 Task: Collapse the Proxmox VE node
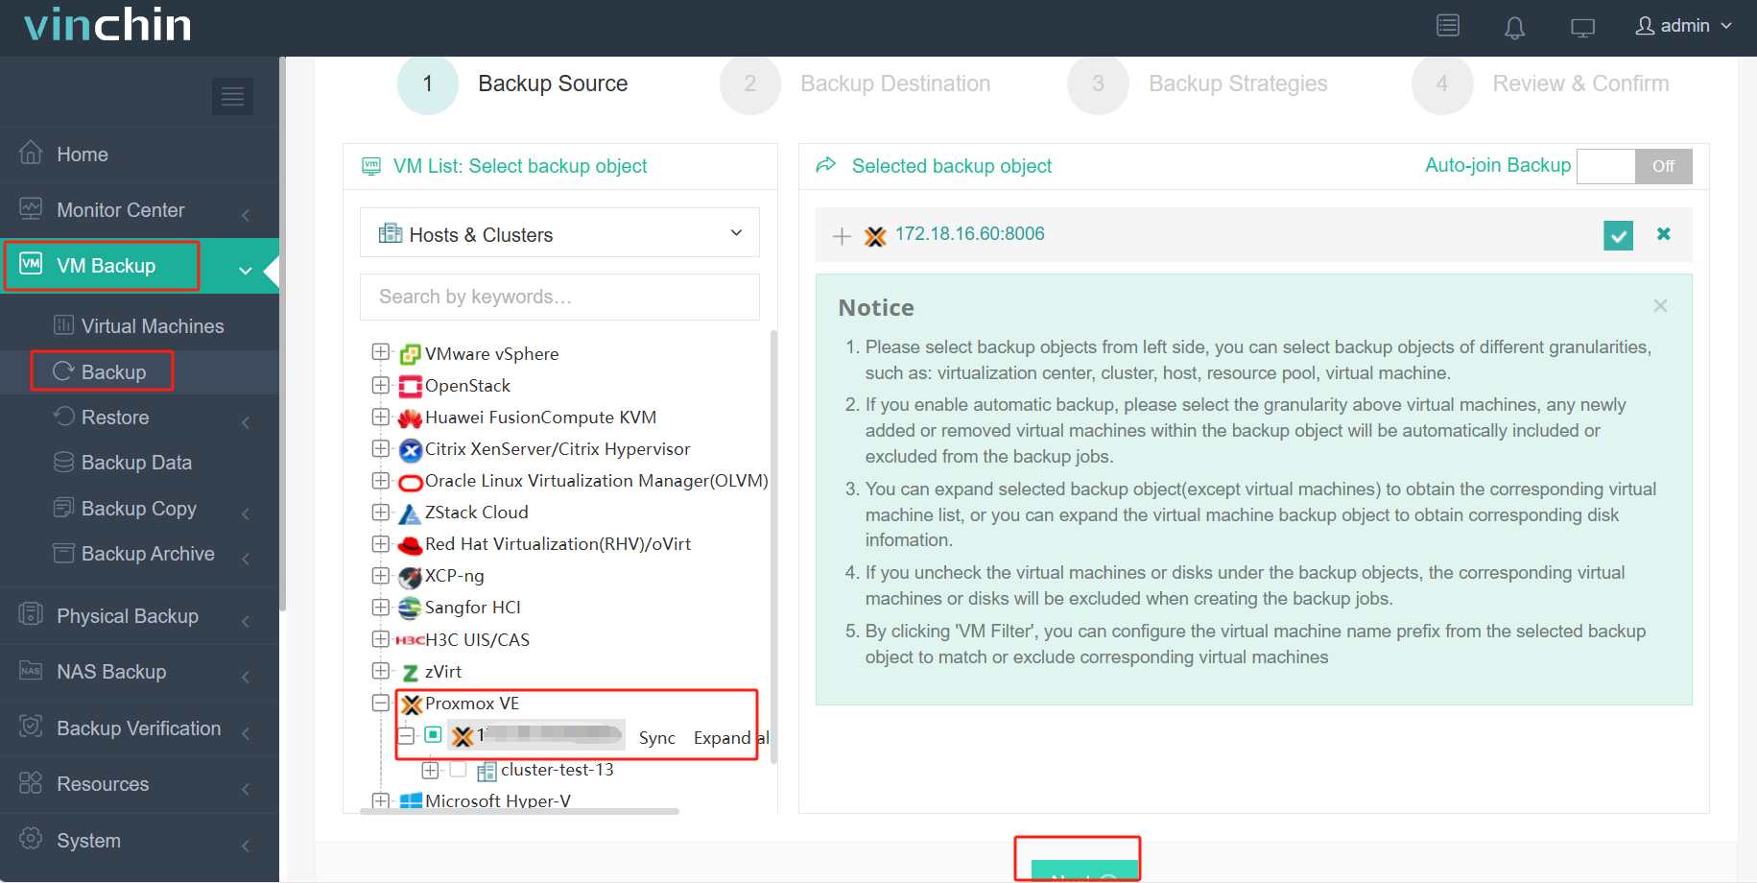[380, 703]
